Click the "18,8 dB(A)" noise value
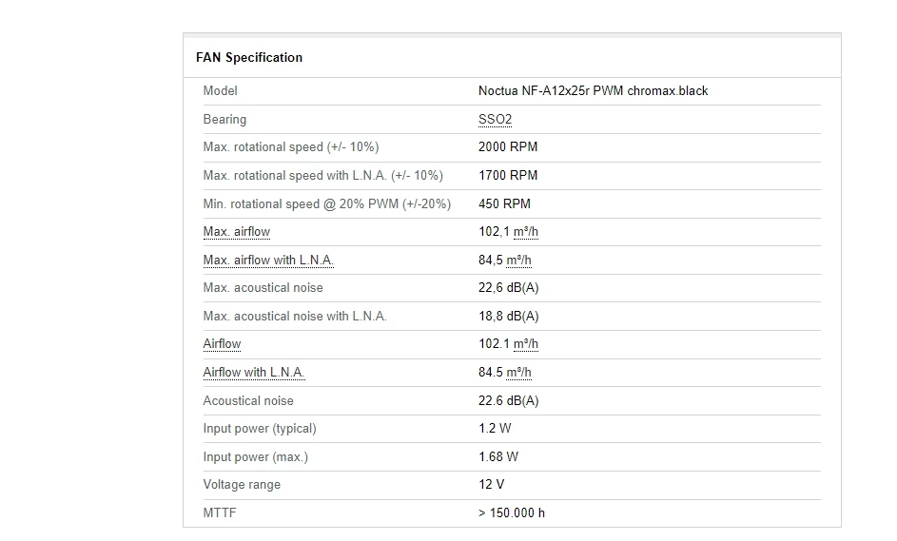 point(508,317)
